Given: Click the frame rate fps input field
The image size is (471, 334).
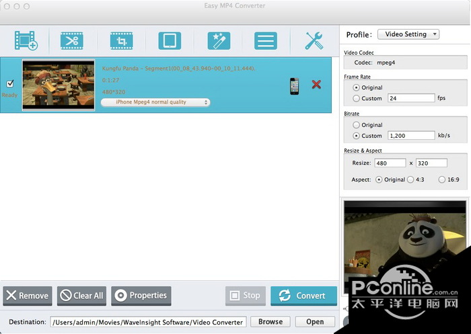Looking at the screenshot, I should (x=411, y=98).
